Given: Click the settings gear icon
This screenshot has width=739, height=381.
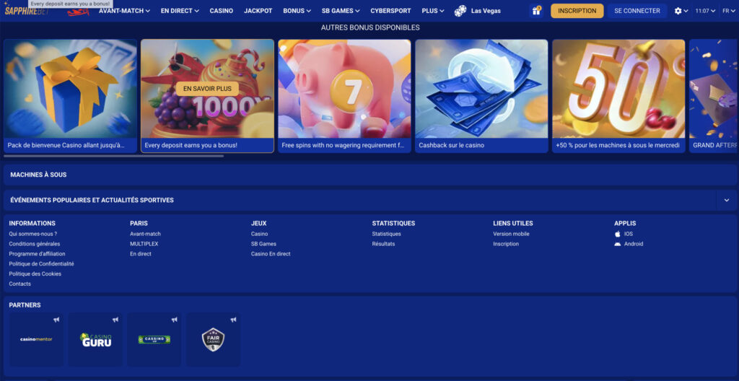Looking at the screenshot, I should point(678,11).
